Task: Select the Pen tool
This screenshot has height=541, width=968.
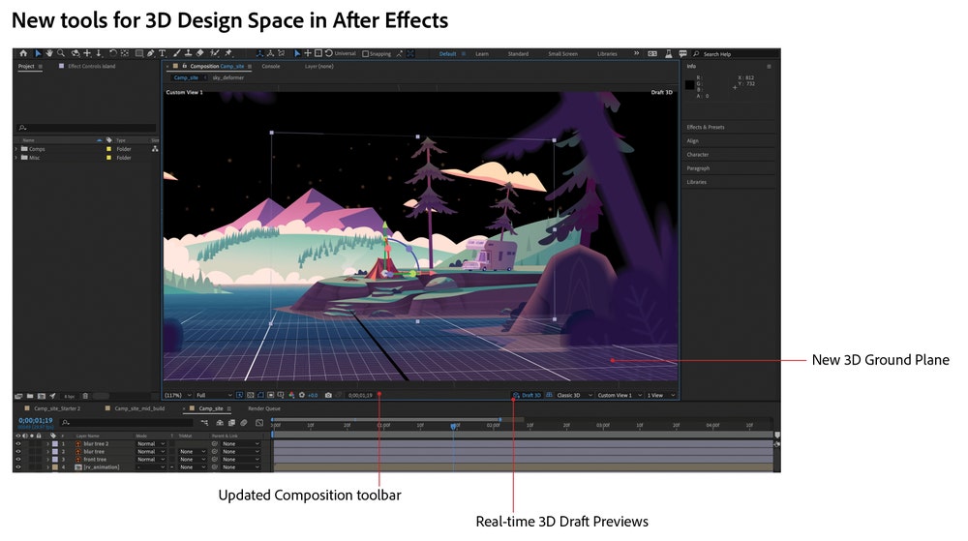Action: (x=150, y=53)
